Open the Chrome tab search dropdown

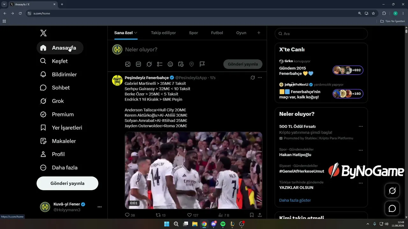click(4, 4)
